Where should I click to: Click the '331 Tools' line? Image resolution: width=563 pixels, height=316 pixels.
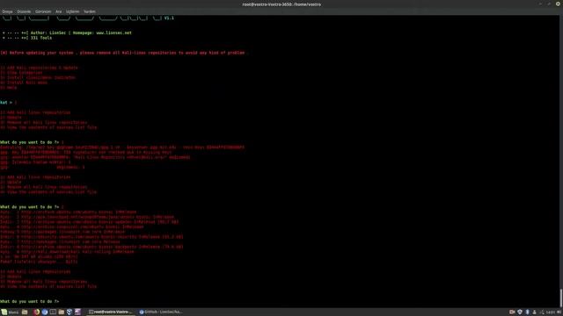[x=27, y=38]
